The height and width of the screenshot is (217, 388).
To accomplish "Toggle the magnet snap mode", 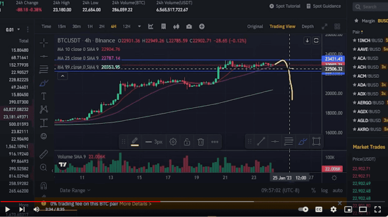I will click(44, 185).
